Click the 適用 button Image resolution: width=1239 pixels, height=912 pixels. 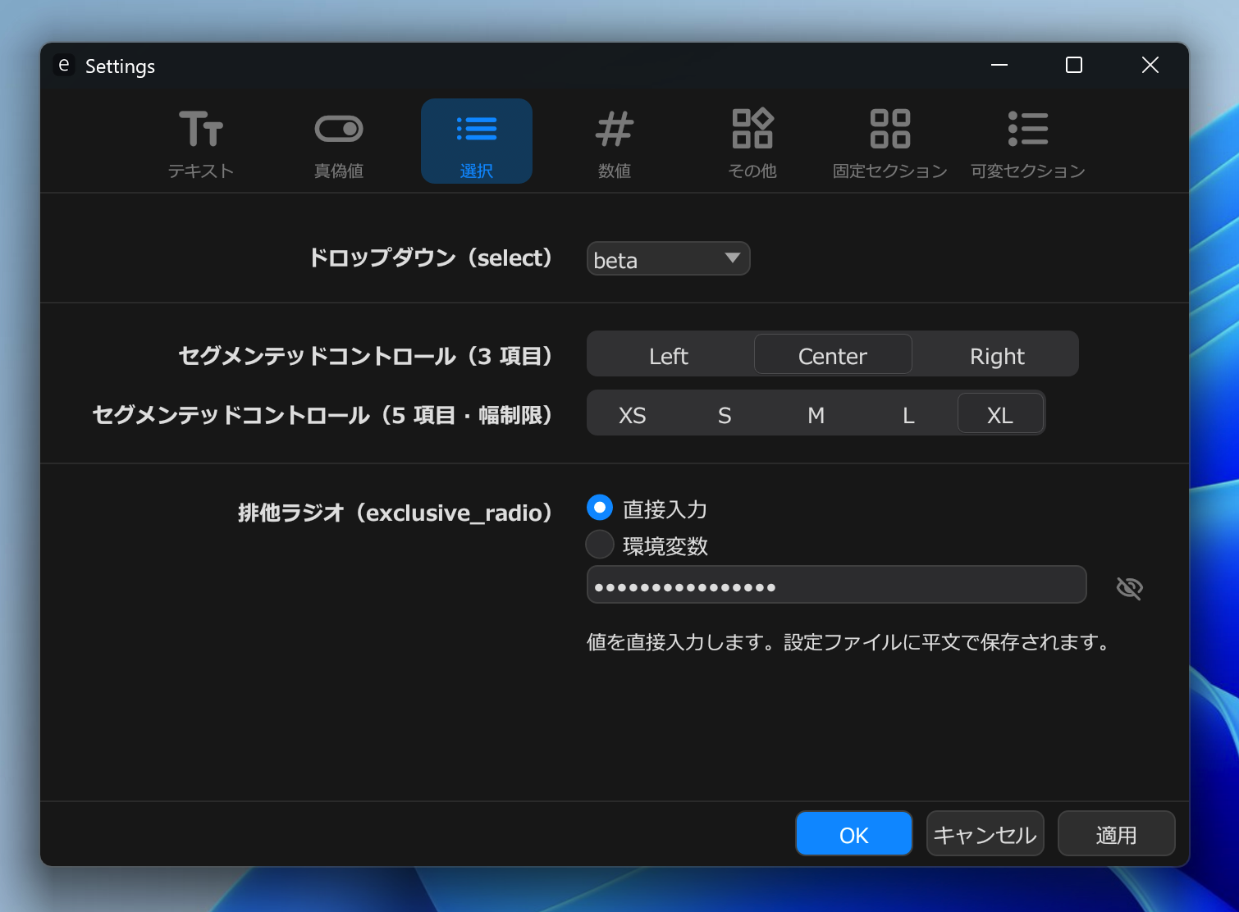[x=1117, y=833]
